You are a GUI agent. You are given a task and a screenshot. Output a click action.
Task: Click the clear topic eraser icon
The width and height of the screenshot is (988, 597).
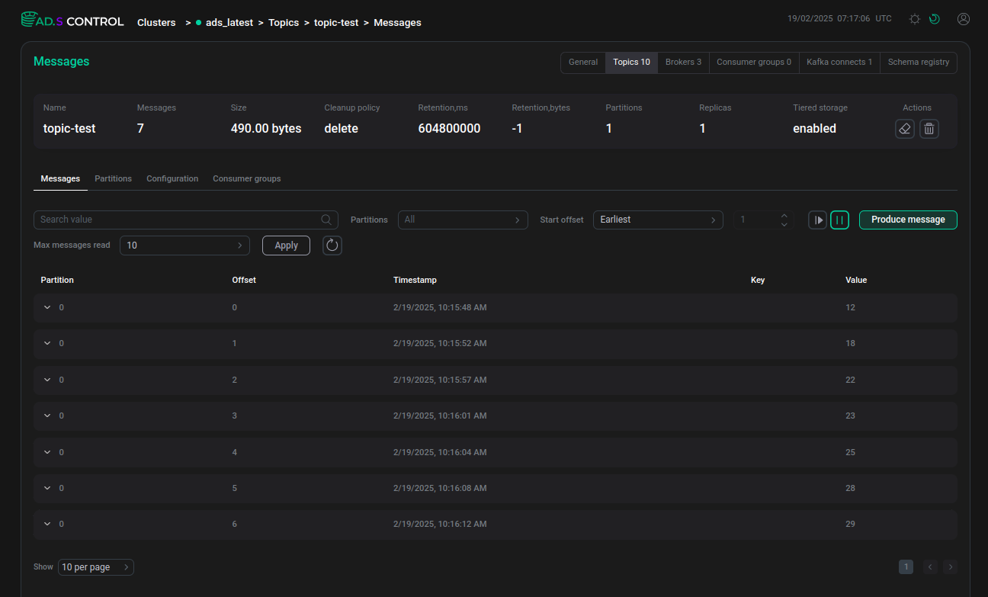point(905,129)
